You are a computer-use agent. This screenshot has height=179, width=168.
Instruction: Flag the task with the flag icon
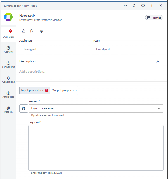(32, 31)
